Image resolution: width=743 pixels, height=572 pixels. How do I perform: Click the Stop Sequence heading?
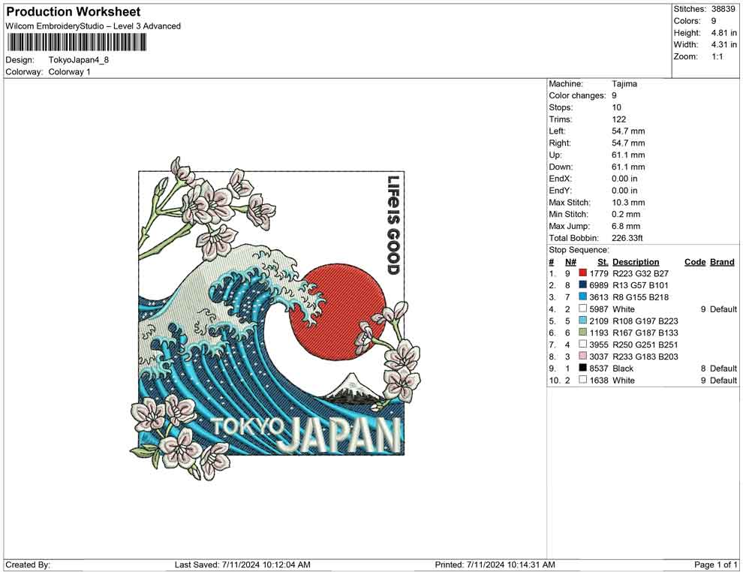click(579, 250)
